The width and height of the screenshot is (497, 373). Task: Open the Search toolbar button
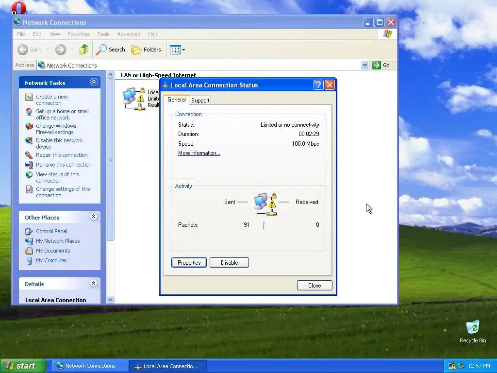point(110,50)
